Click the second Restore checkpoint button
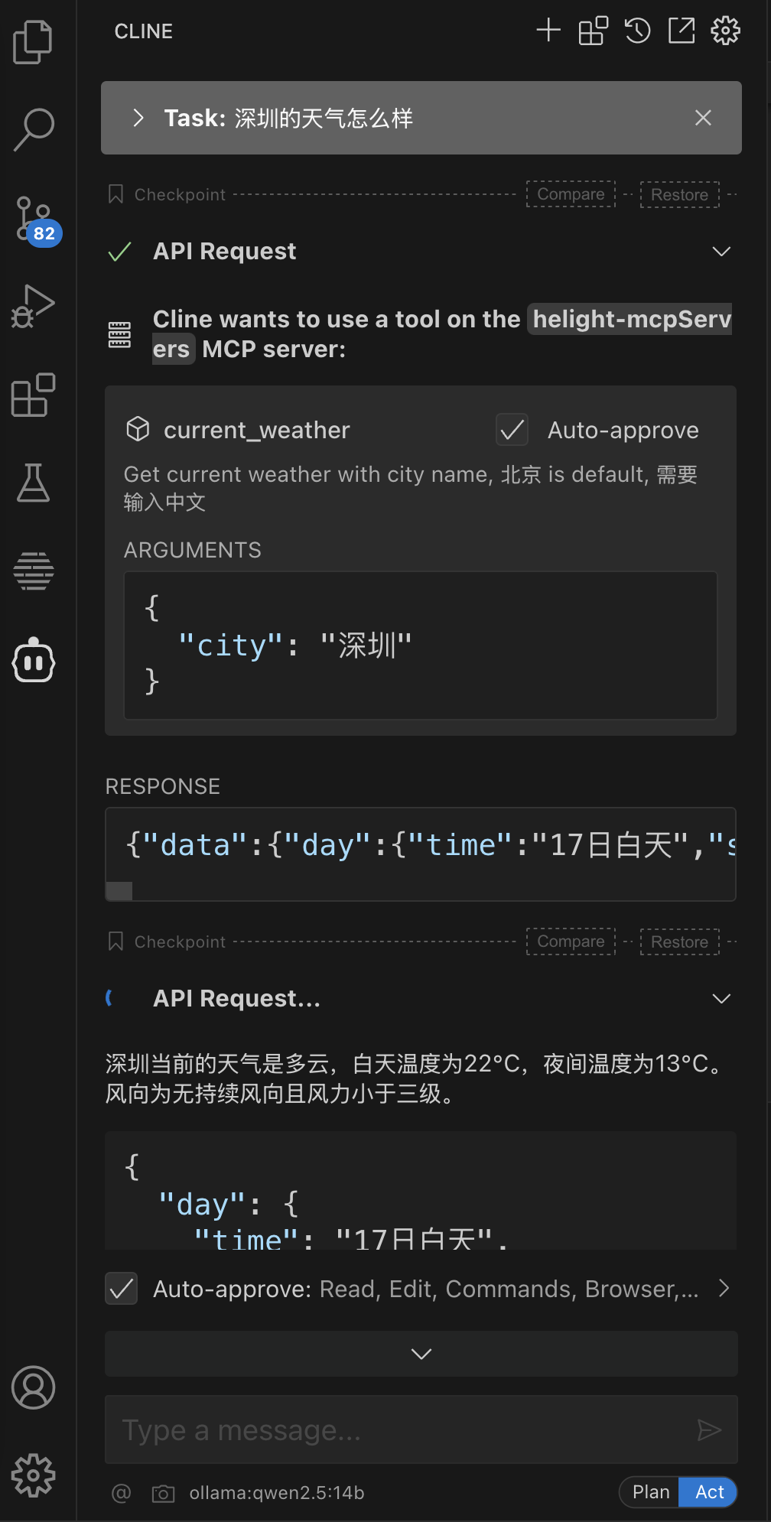 point(679,941)
